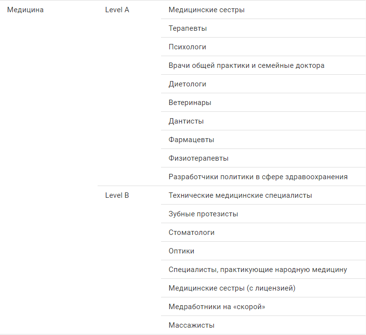The image size is (366, 335).
Task: Choose the "Оптики" entry
Action: pyautogui.click(x=182, y=251)
